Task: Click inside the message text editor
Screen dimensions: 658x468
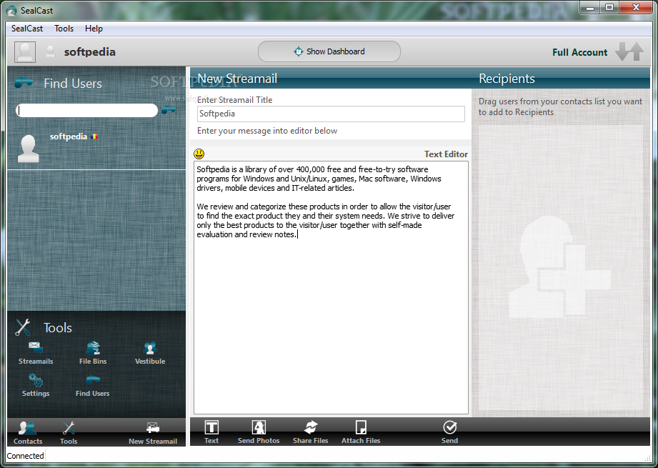Action: [x=331, y=287]
